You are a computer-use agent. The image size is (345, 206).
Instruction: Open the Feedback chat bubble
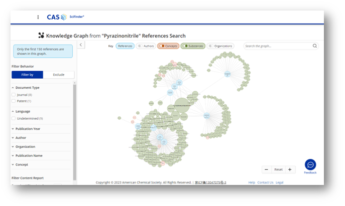coord(310,165)
